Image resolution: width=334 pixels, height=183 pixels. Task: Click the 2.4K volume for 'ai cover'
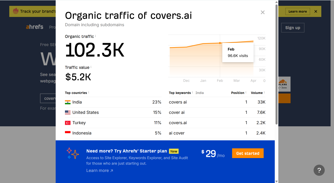point(261,133)
